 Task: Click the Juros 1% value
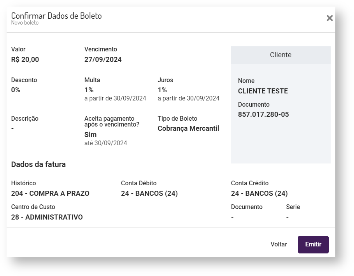[162, 90]
